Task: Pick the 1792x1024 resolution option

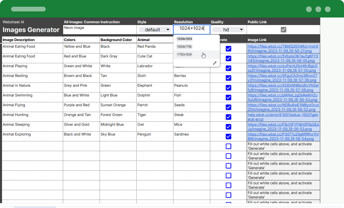Action: point(184,54)
